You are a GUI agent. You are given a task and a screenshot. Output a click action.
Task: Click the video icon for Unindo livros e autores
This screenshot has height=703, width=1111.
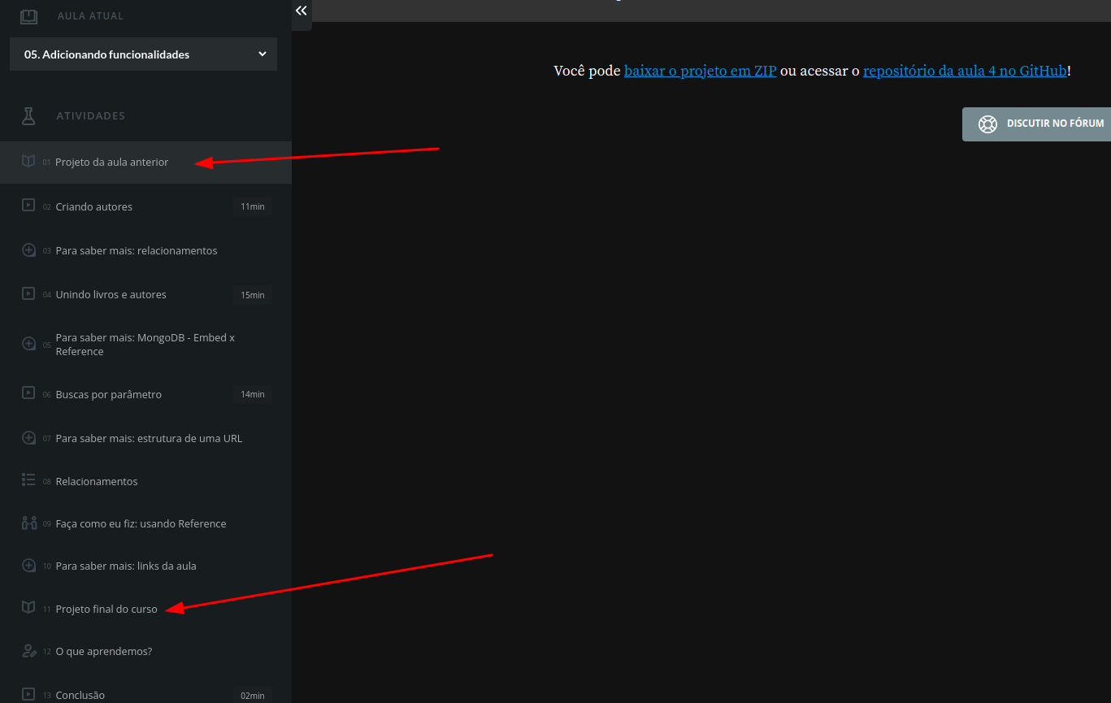[28, 293]
